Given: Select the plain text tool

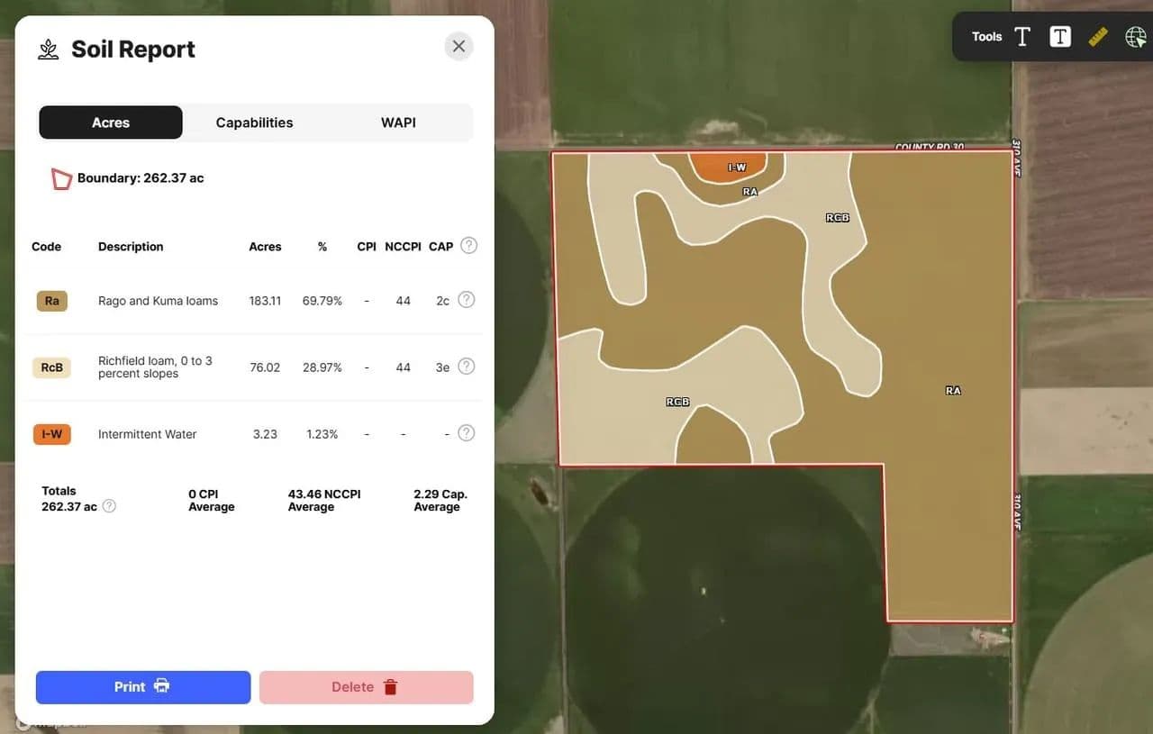Looking at the screenshot, I should pyautogui.click(x=1022, y=37).
